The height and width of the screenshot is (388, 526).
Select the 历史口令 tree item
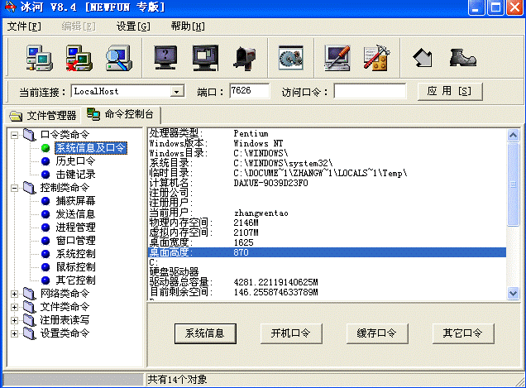(x=75, y=161)
